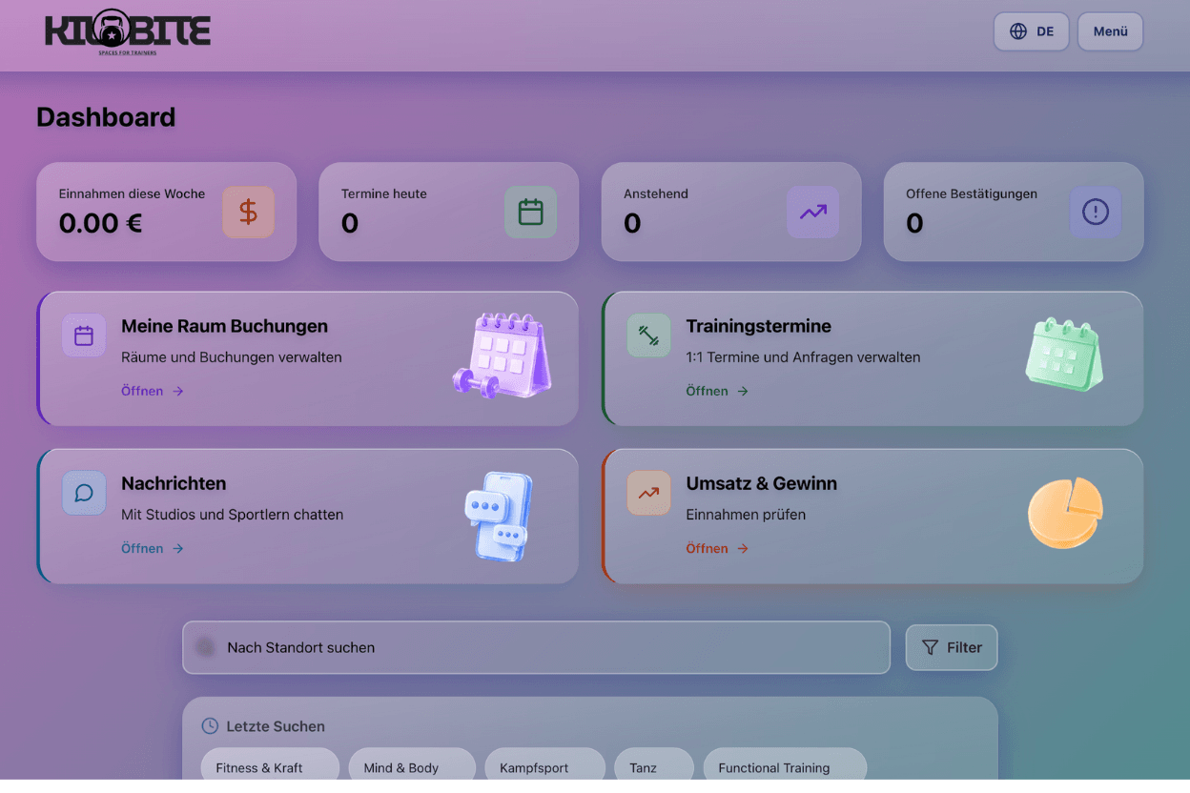Click the Einnahmen prüfen text
Screen dimensions: 1190x793
coord(746,515)
